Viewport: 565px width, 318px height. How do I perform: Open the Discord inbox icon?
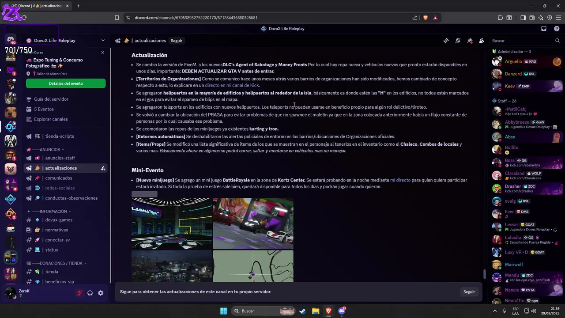pos(544,29)
